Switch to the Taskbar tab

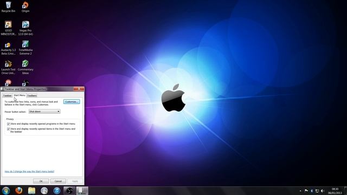pos(7,95)
